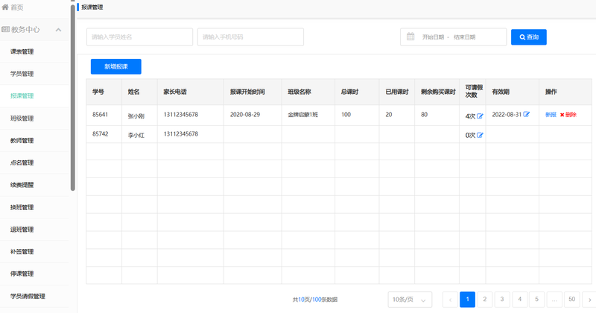Screen dimensions: 596x313
Task: Open 点名管理 in the sidebar
Action: tap(22, 162)
